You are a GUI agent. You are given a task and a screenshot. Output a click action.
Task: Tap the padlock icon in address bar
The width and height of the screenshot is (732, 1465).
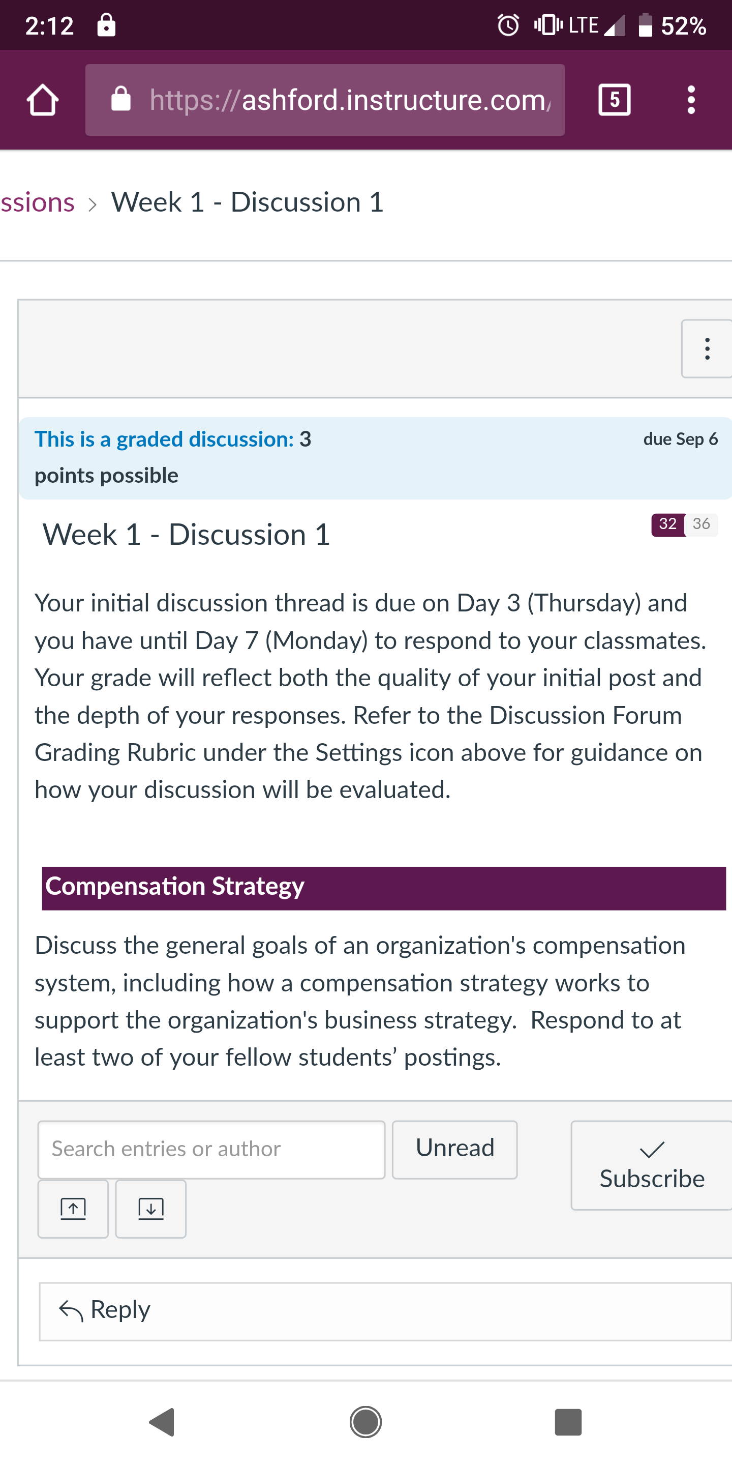(120, 99)
